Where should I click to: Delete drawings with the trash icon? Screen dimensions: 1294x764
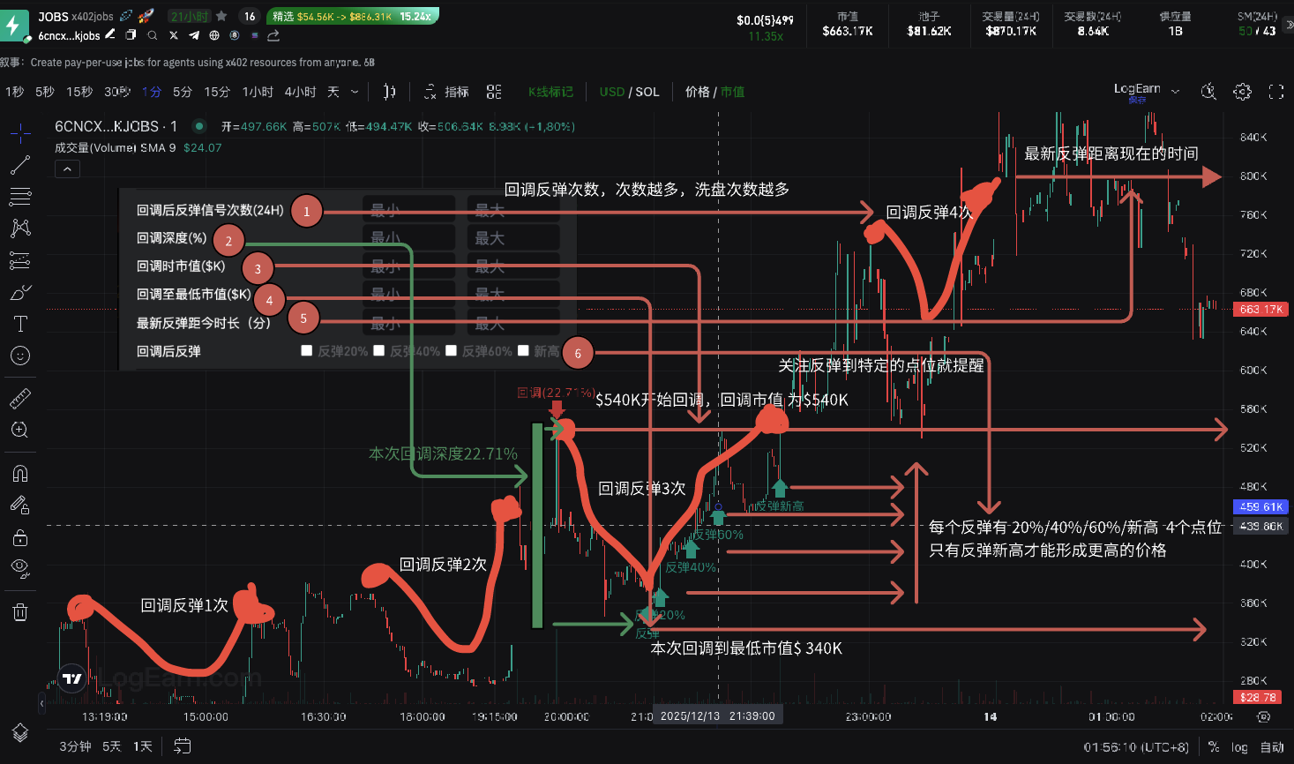(20, 612)
